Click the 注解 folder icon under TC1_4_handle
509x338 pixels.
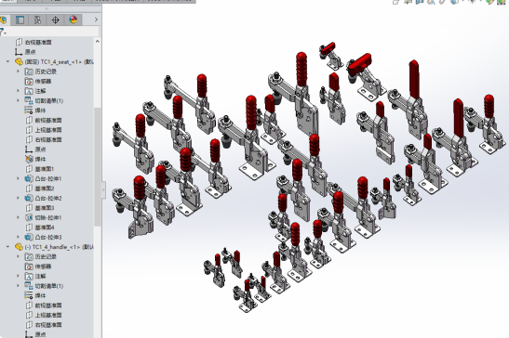pos(29,276)
